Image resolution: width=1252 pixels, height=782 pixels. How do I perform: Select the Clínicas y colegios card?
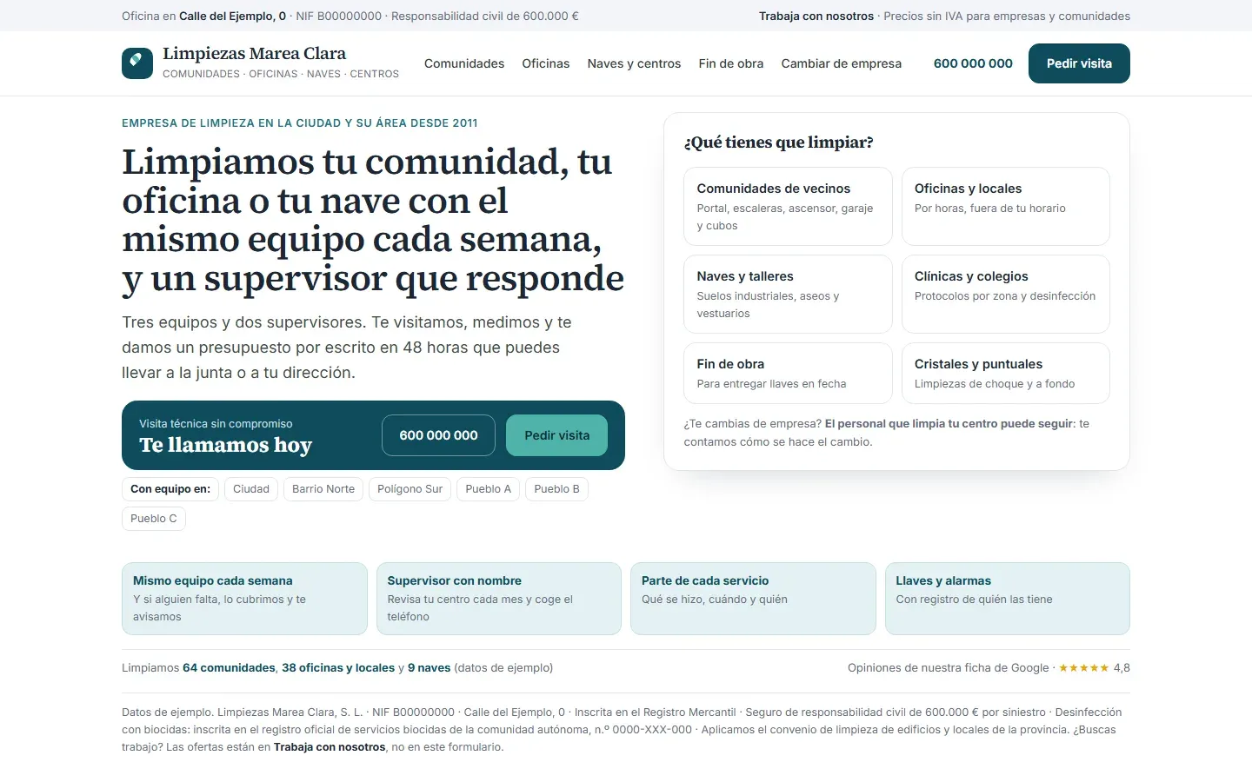click(x=1006, y=294)
